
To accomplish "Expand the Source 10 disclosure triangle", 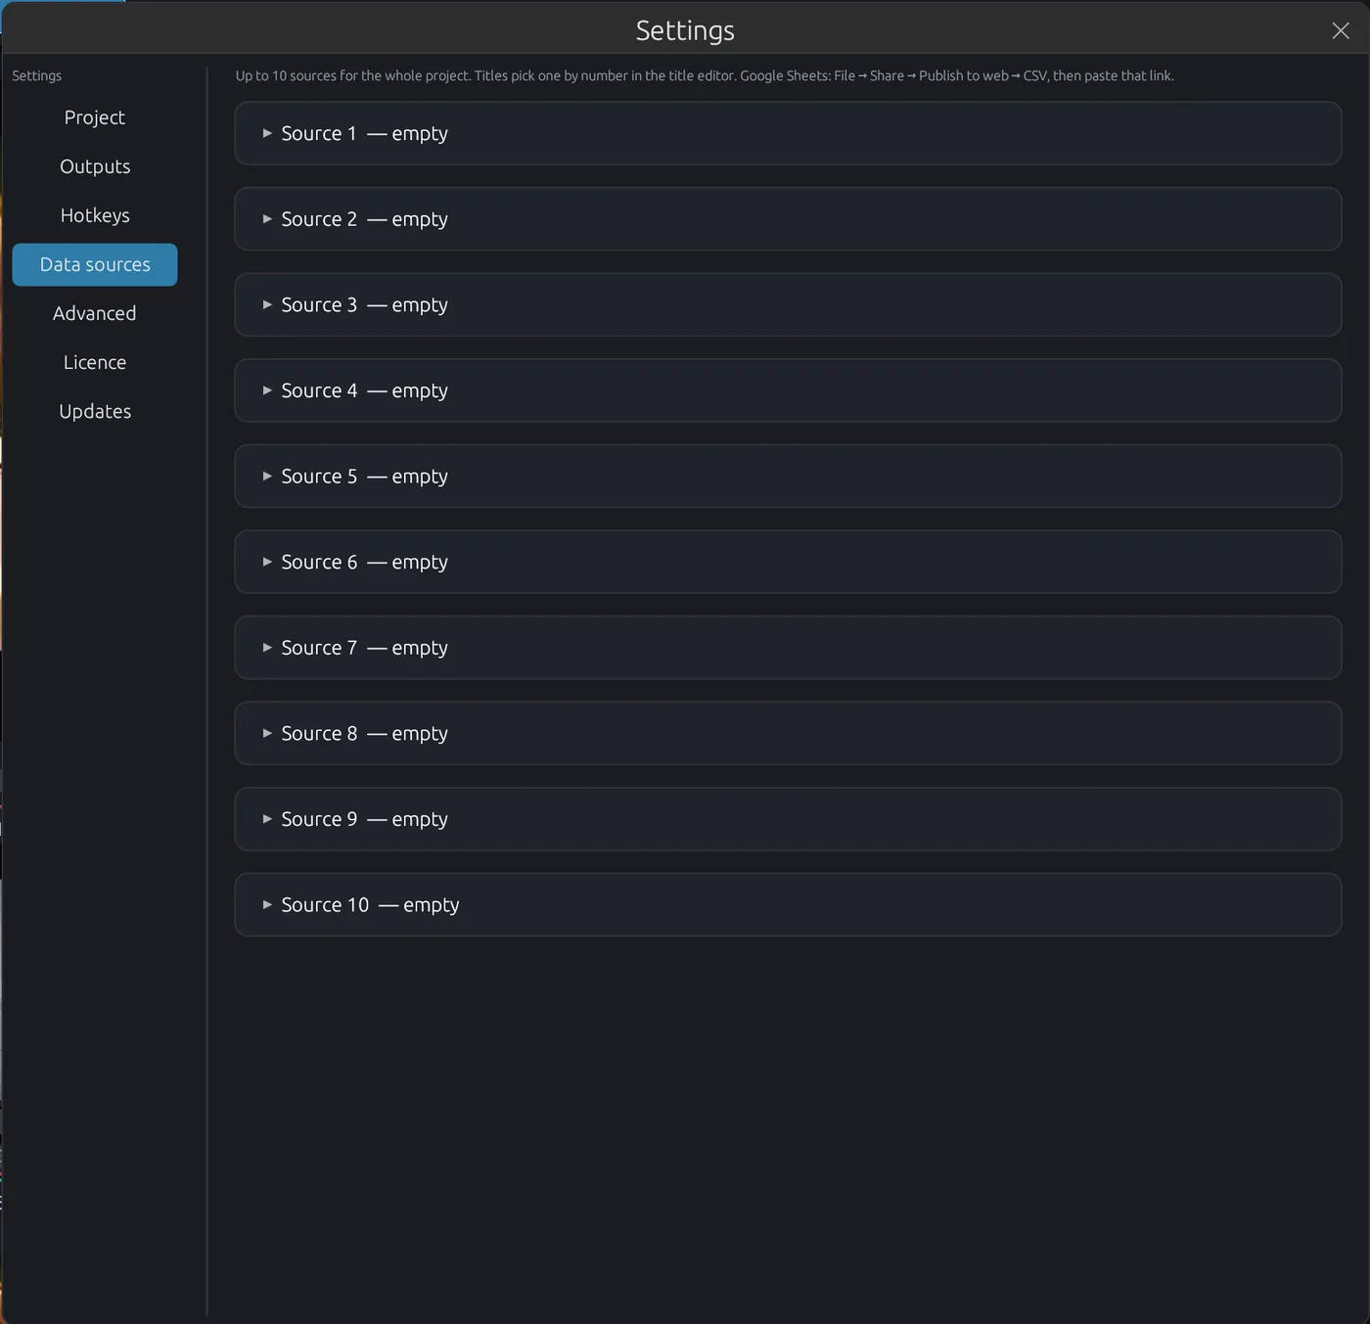I will pyautogui.click(x=267, y=904).
